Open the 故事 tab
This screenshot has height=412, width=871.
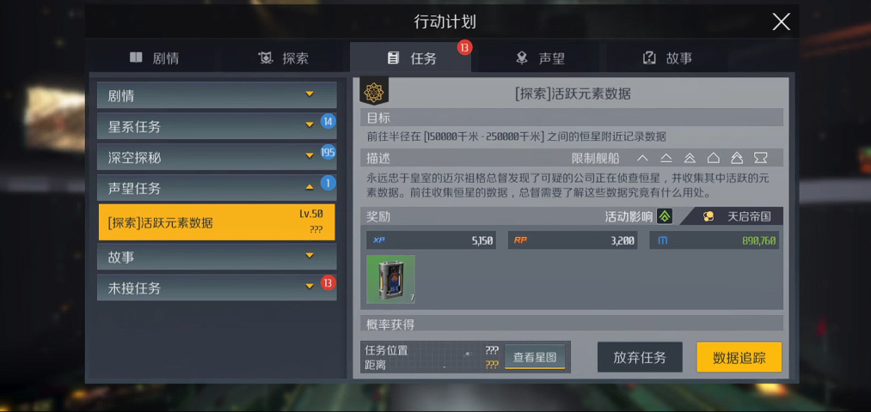pyautogui.click(x=667, y=58)
